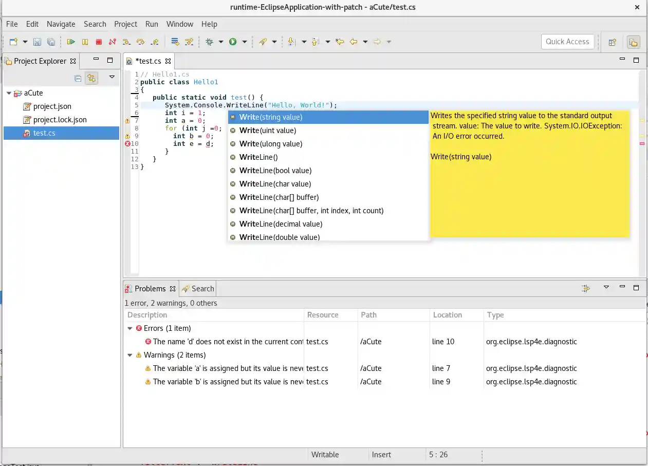
Task: Toggle the Collapse All icon in Project Explorer
Action: click(x=78, y=78)
